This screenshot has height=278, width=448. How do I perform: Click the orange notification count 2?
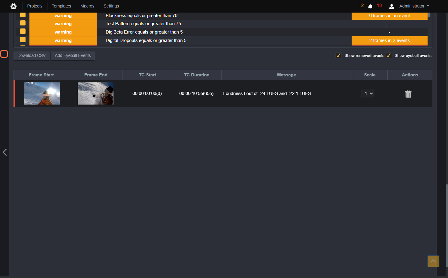(362, 5)
